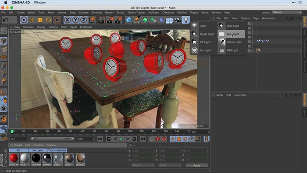Screen dimensions: 307x173
Task: Open the Layout Startup dropdown
Action: tap(287, 12)
